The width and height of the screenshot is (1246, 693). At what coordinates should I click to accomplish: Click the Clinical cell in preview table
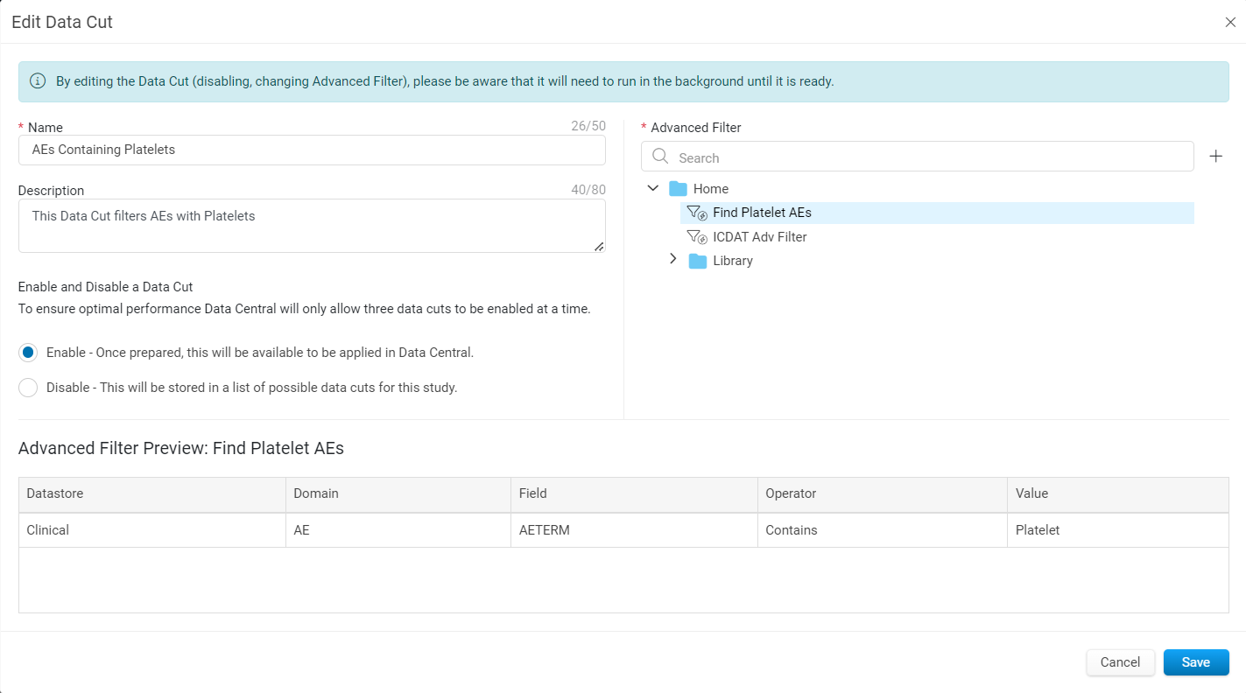tap(152, 530)
